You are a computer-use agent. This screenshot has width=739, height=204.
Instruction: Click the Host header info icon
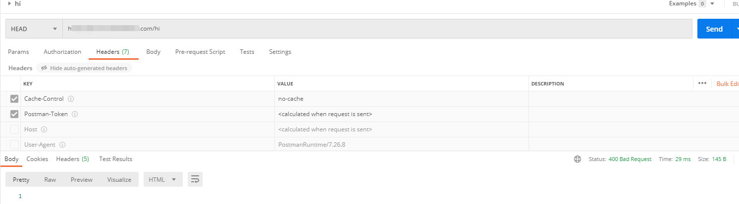pyautogui.click(x=44, y=129)
